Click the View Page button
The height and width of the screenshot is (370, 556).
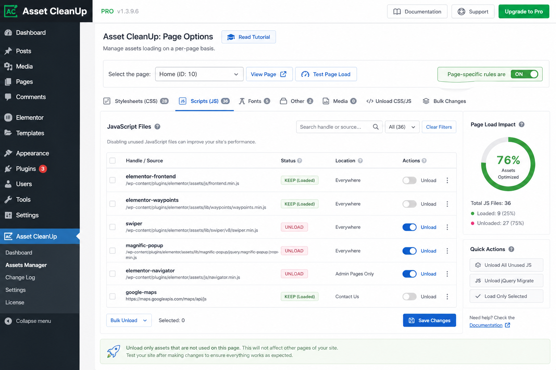pyautogui.click(x=269, y=74)
